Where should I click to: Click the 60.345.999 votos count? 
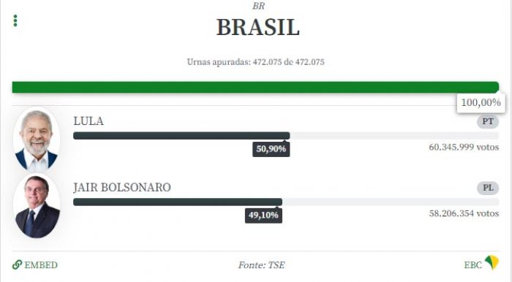coord(464,147)
